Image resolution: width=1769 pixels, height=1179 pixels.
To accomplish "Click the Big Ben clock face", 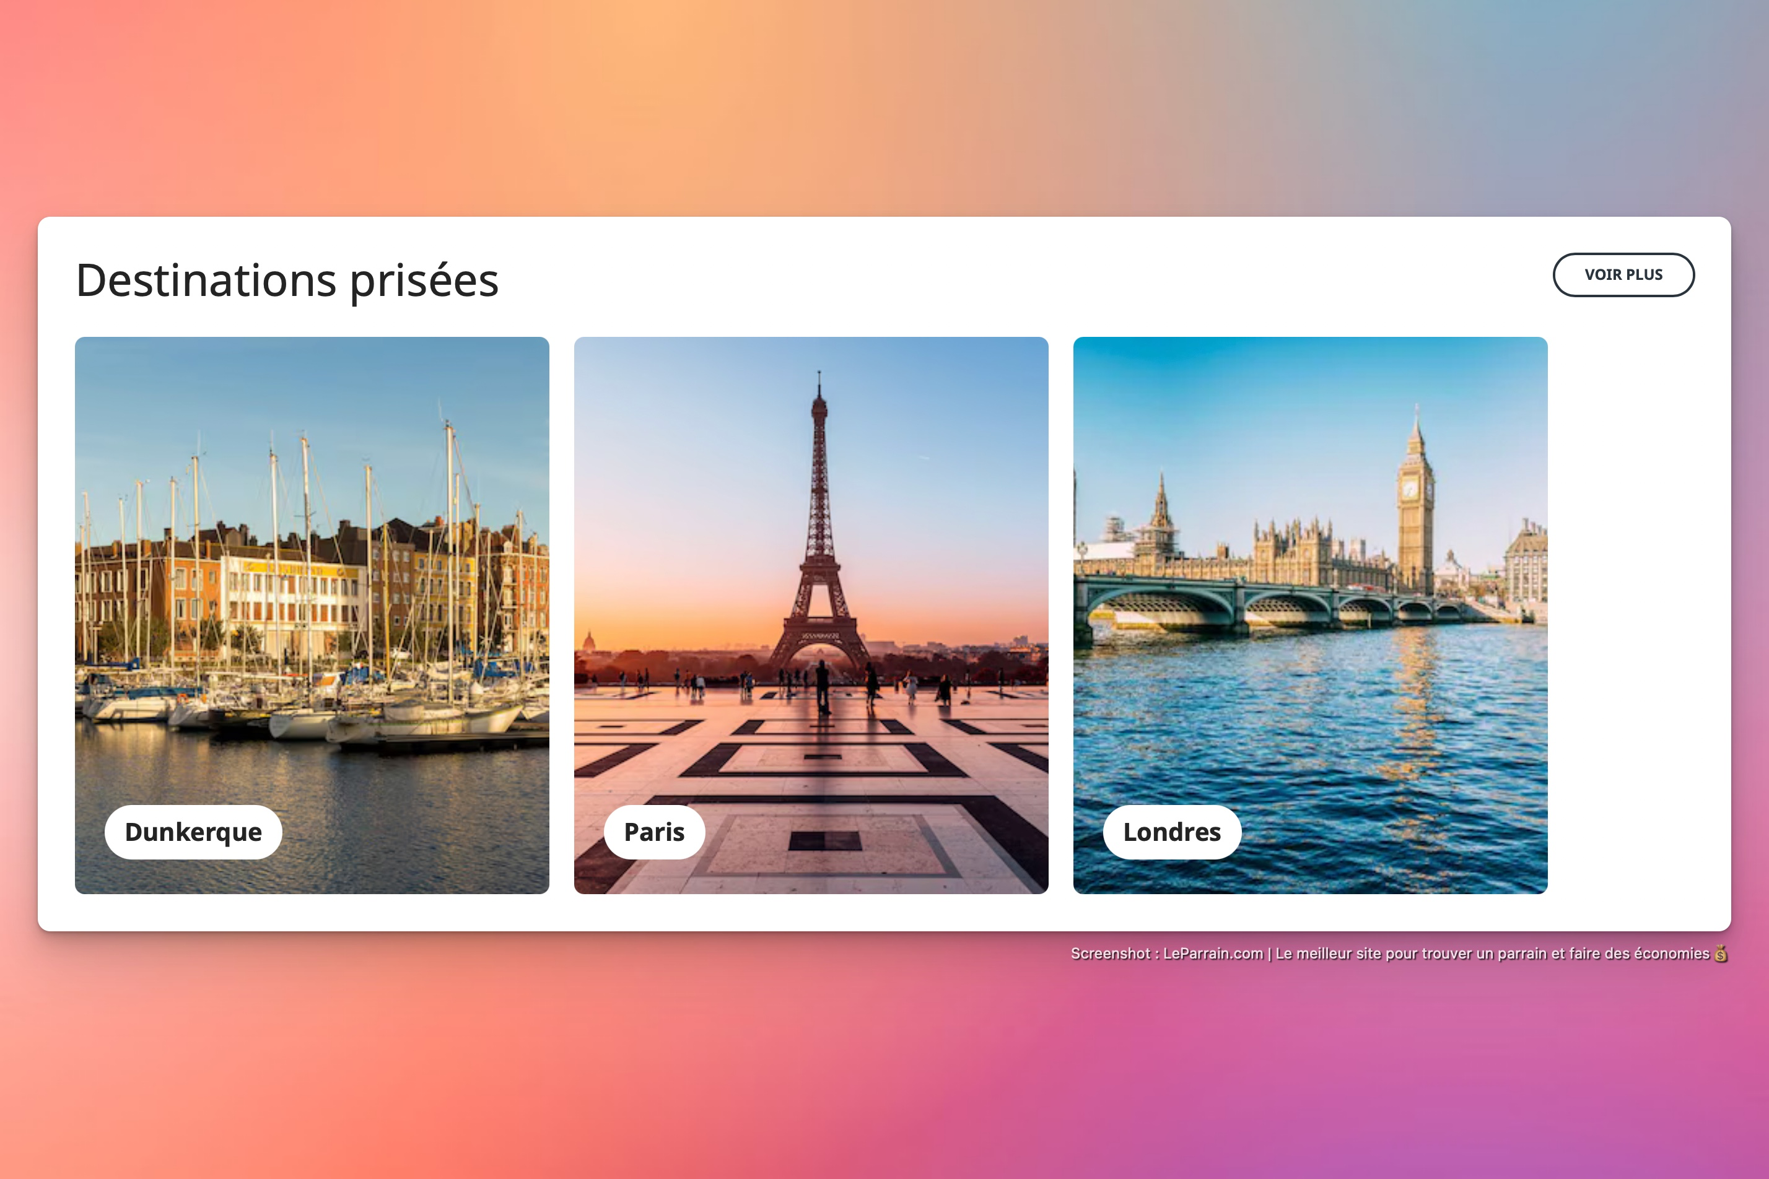I will pyautogui.click(x=1410, y=489).
